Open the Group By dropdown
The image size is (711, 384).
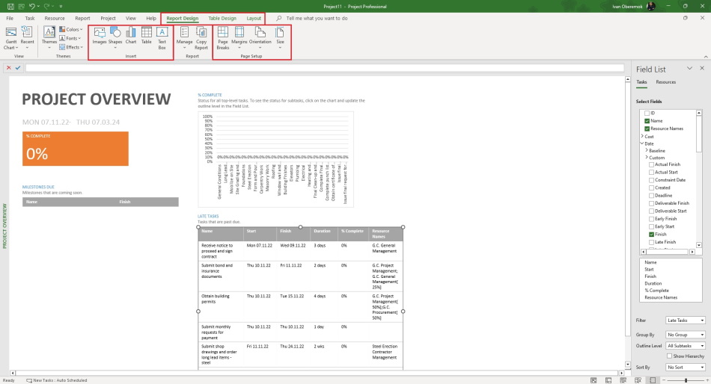685,335
